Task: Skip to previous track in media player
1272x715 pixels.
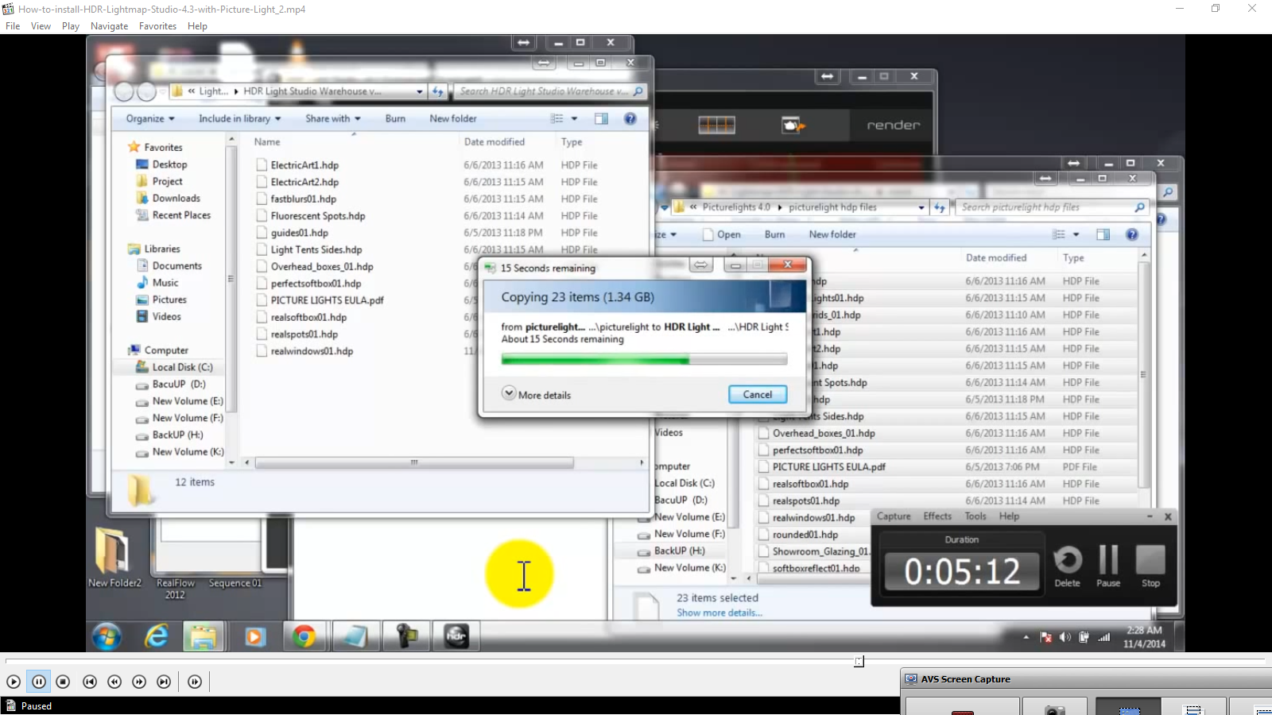Action: [90, 682]
